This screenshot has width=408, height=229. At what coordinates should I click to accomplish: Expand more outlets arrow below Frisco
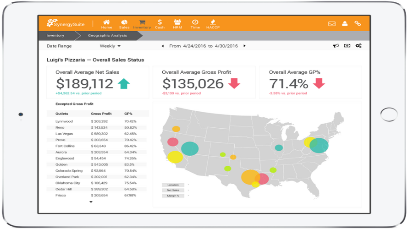click(91, 202)
